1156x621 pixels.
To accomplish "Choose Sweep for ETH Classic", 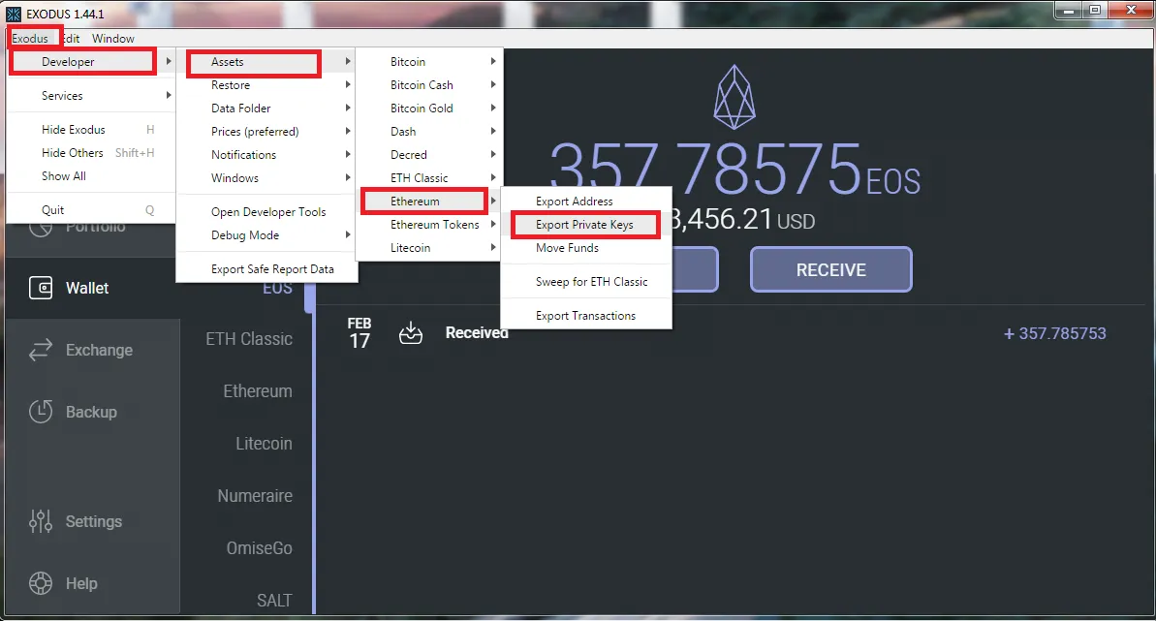I will (586, 282).
